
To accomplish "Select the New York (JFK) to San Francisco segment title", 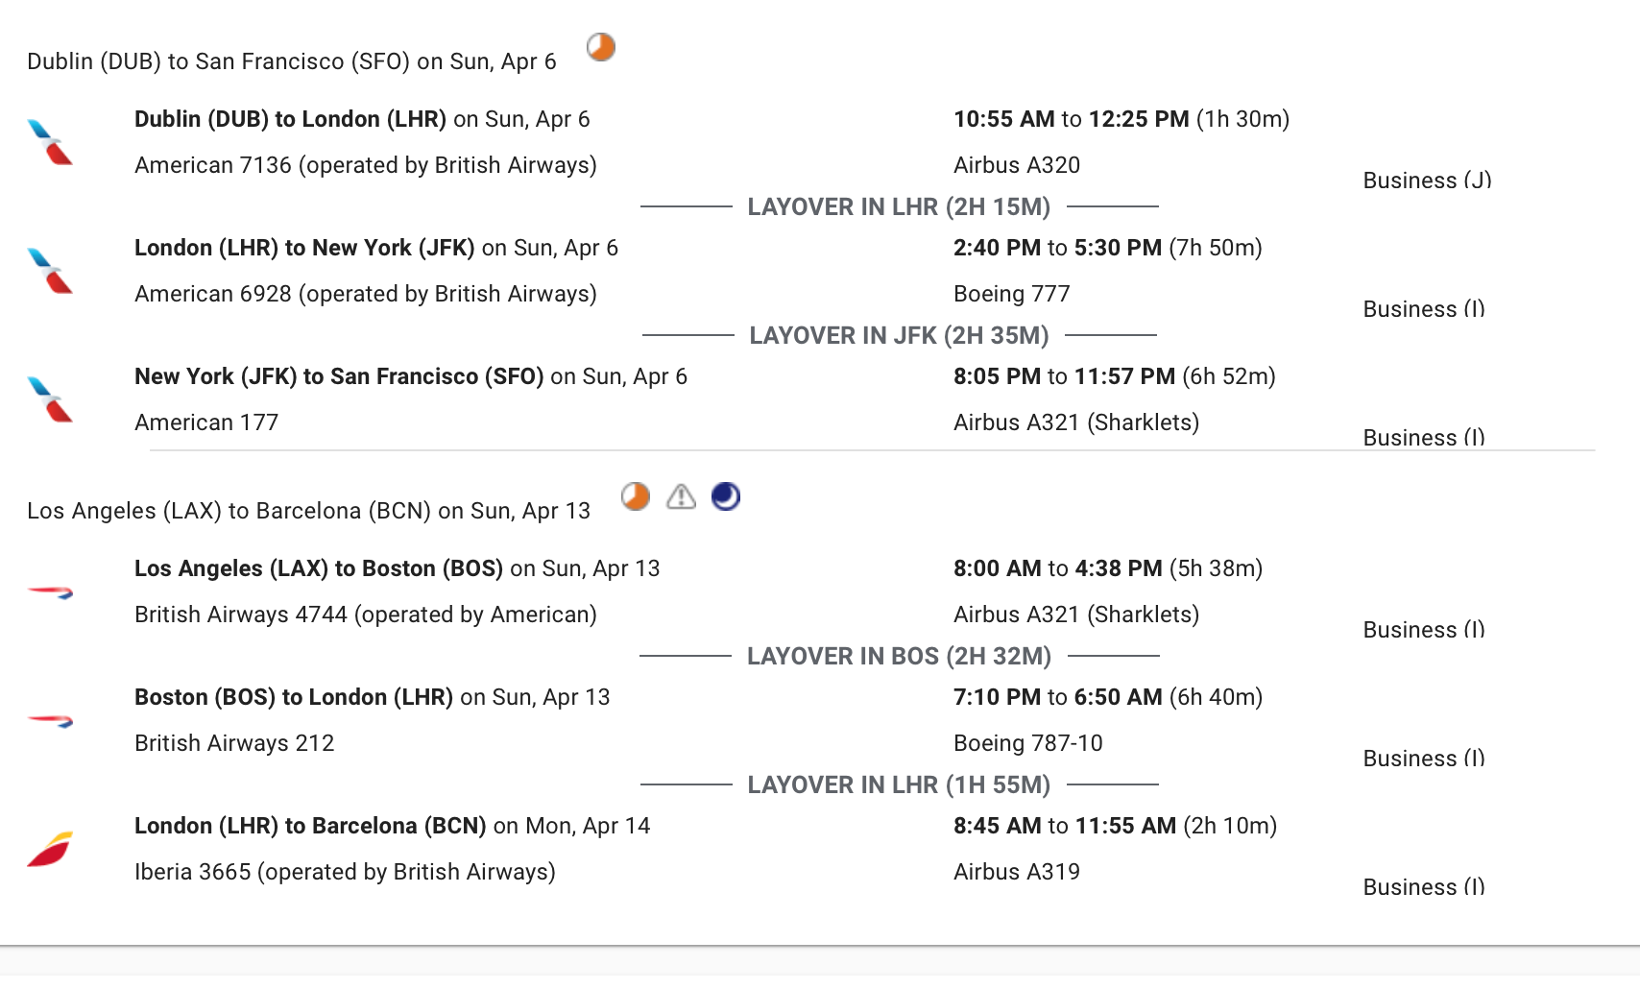I will click(339, 376).
